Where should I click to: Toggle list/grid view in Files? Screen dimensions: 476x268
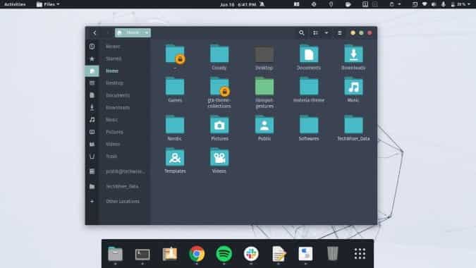316,32
